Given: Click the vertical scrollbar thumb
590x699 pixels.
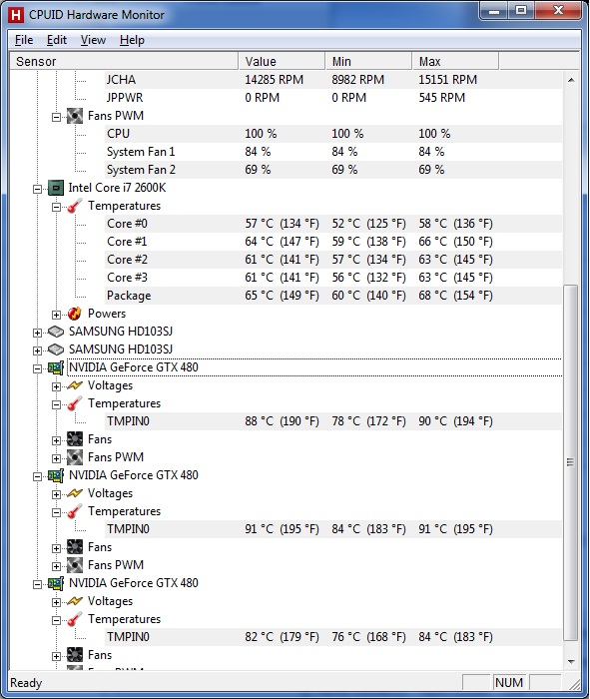Looking at the screenshot, I should (571, 462).
